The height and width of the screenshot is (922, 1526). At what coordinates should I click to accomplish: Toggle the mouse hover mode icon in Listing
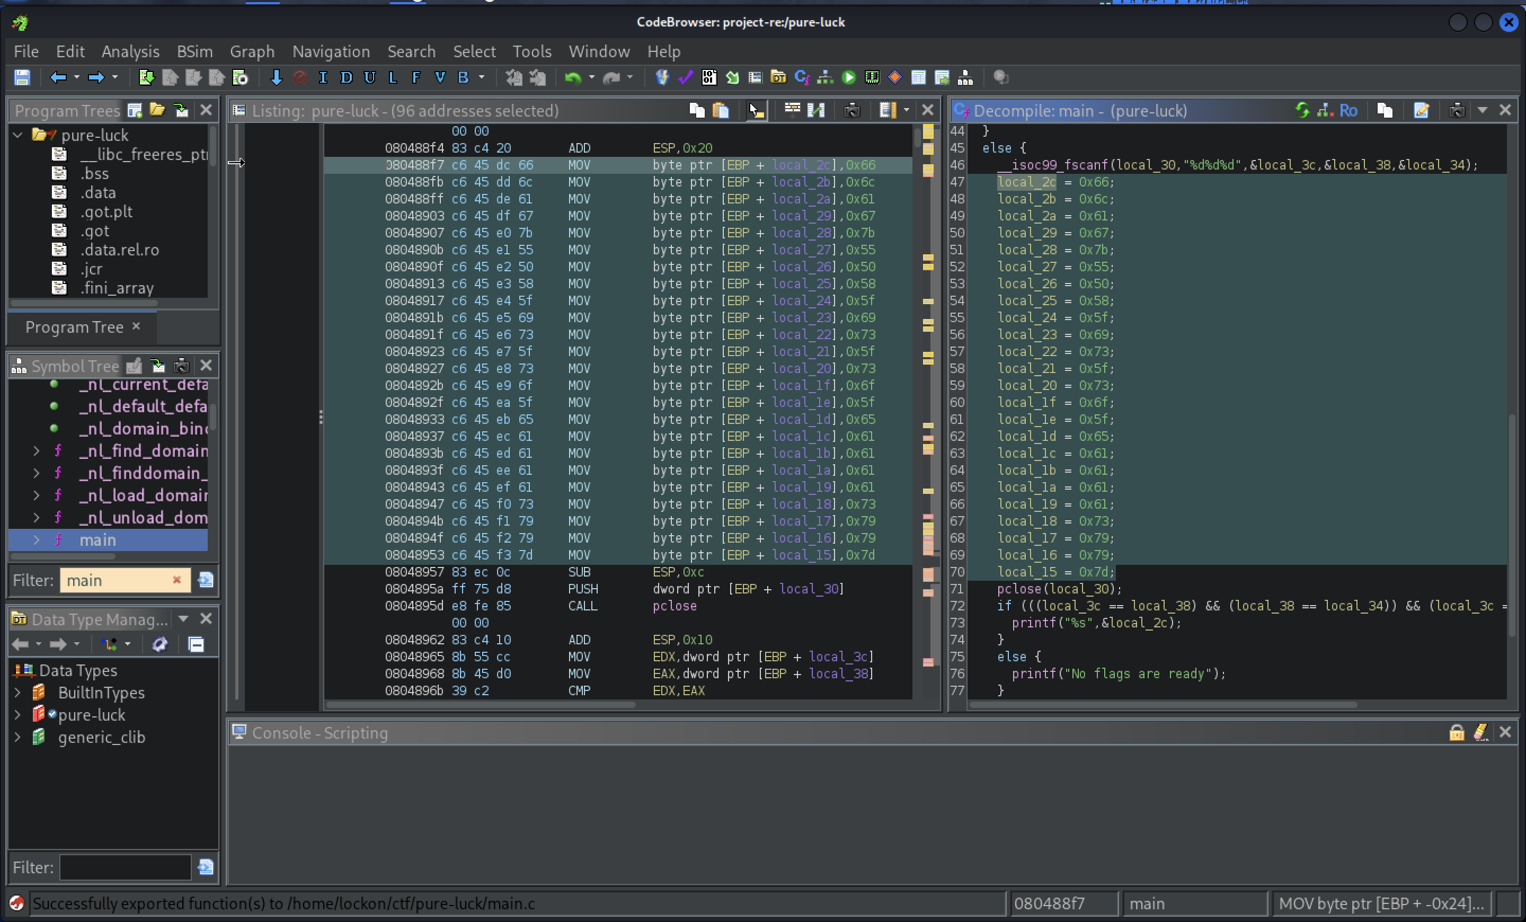pyautogui.click(x=756, y=110)
